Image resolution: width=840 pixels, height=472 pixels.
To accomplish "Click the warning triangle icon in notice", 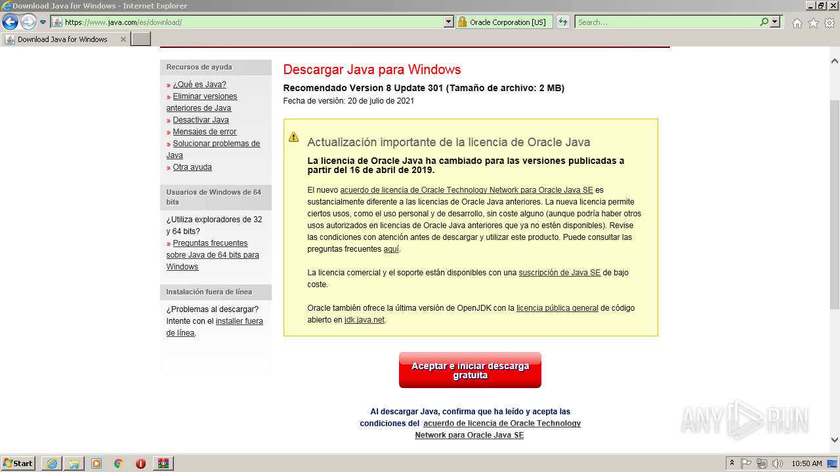I will [x=293, y=137].
